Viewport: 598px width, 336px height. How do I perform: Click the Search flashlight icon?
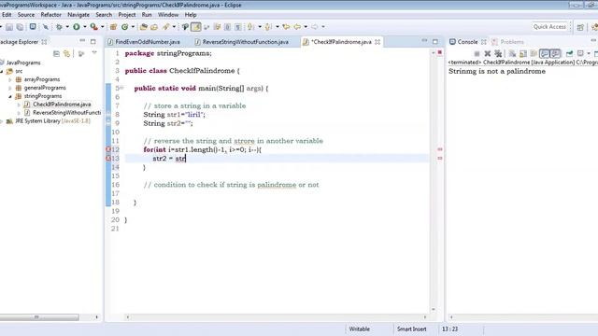coord(166,27)
